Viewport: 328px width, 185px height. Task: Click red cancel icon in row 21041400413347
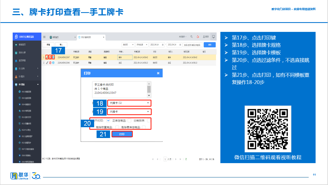coord(50,57)
